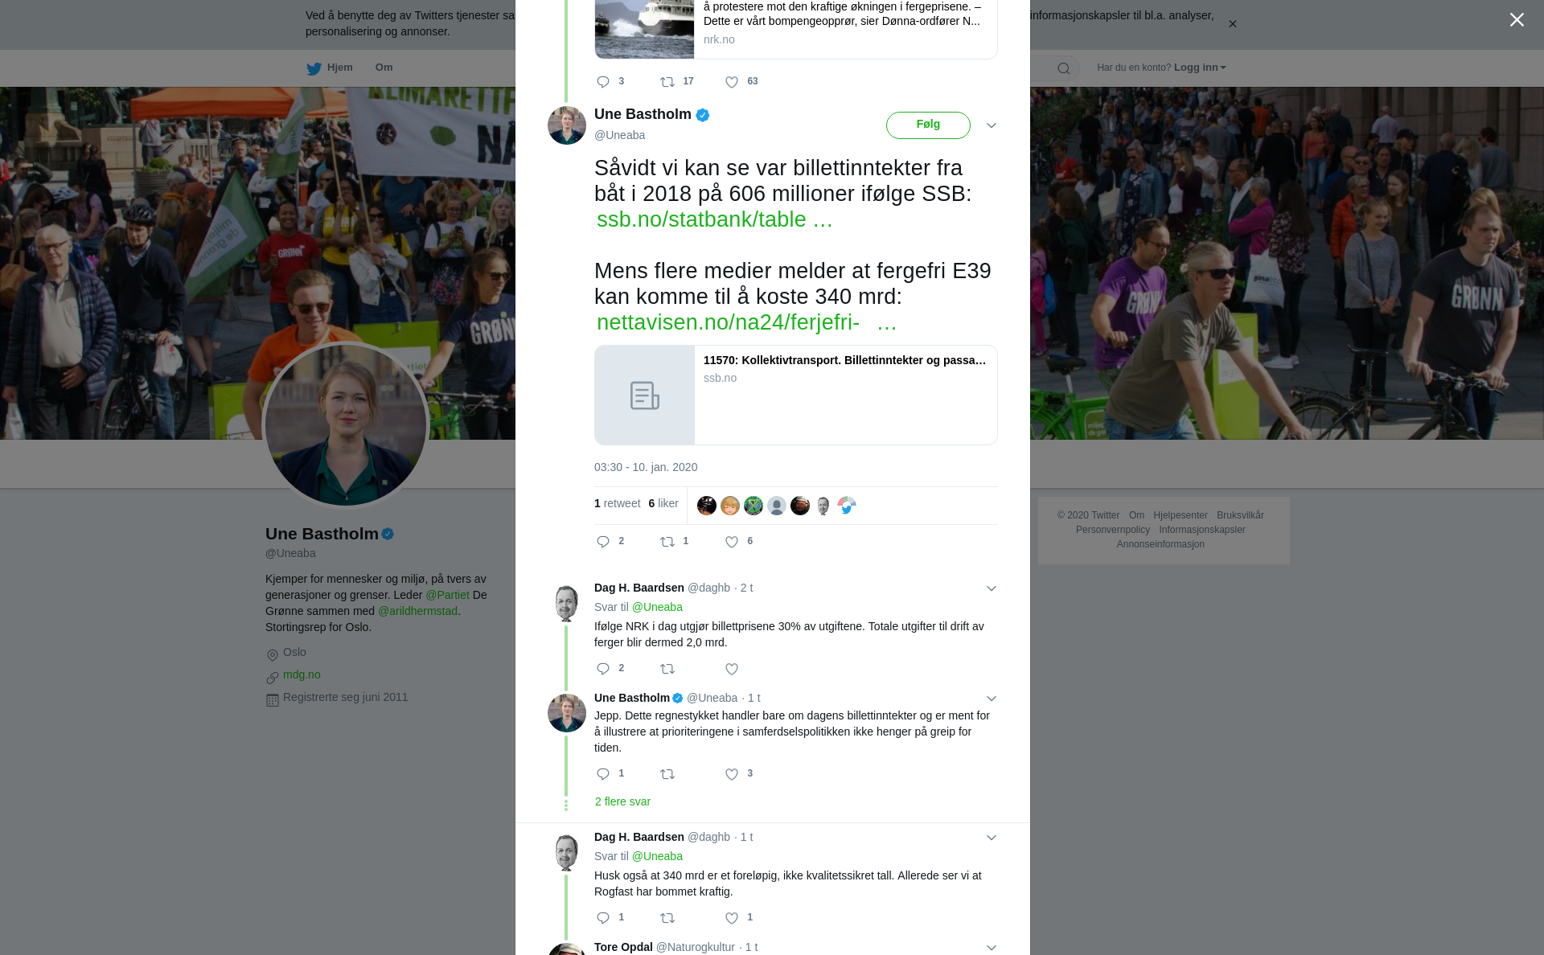Retweet the main tweet about billettinntekter
Image resolution: width=1544 pixels, height=955 pixels.
667,542
